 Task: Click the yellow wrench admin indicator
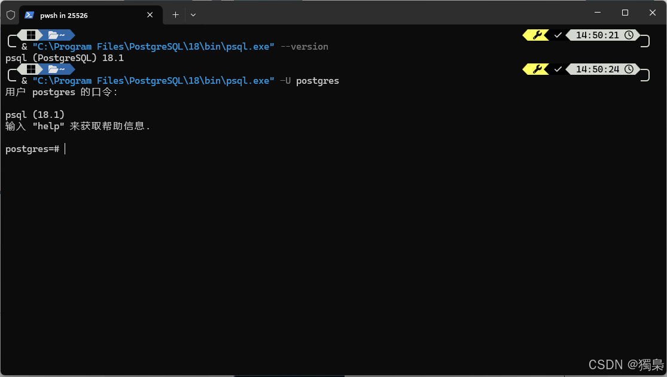click(x=537, y=35)
